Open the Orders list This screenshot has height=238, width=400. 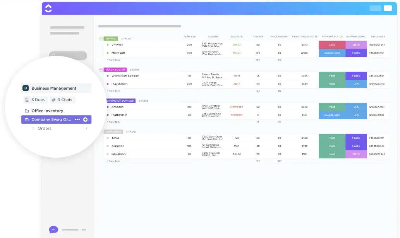pyautogui.click(x=45, y=128)
